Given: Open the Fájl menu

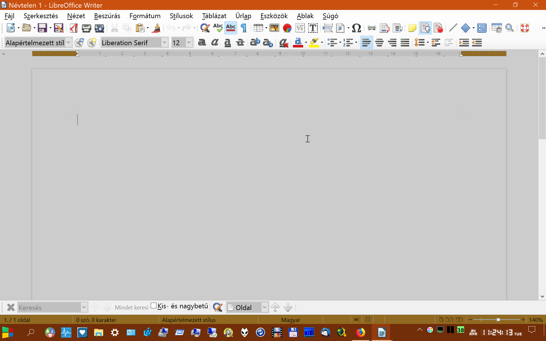Looking at the screenshot, I should click(10, 16).
